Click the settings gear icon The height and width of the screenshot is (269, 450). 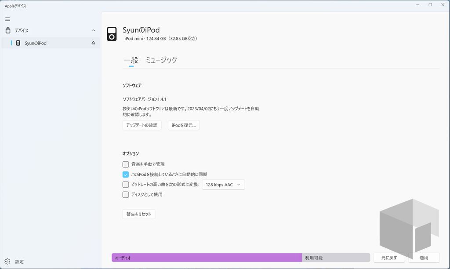tap(7, 262)
